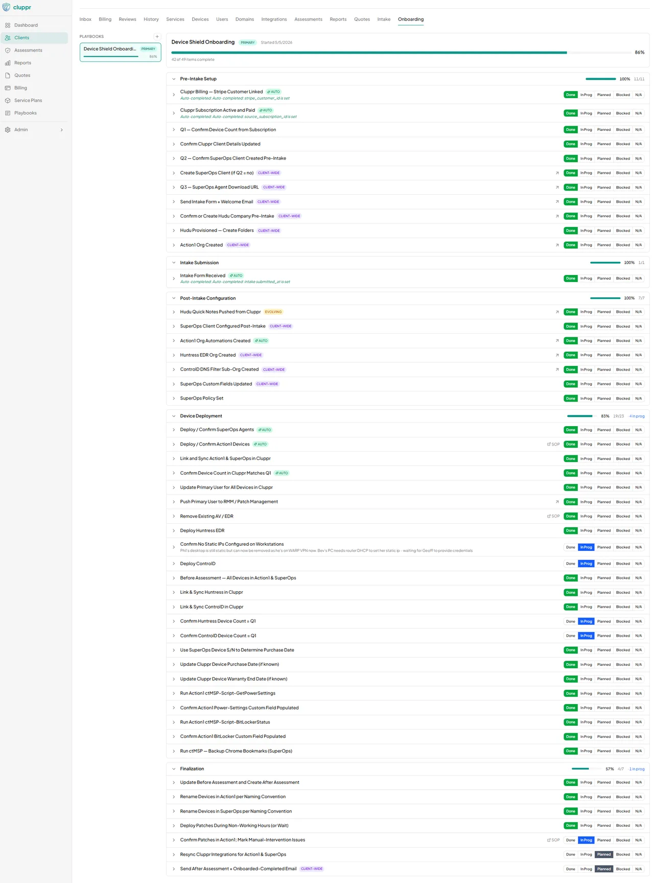
Task: Open external link for Hudu Quick Notes Pushed
Action: pyautogui.click(x=557, y=312)
